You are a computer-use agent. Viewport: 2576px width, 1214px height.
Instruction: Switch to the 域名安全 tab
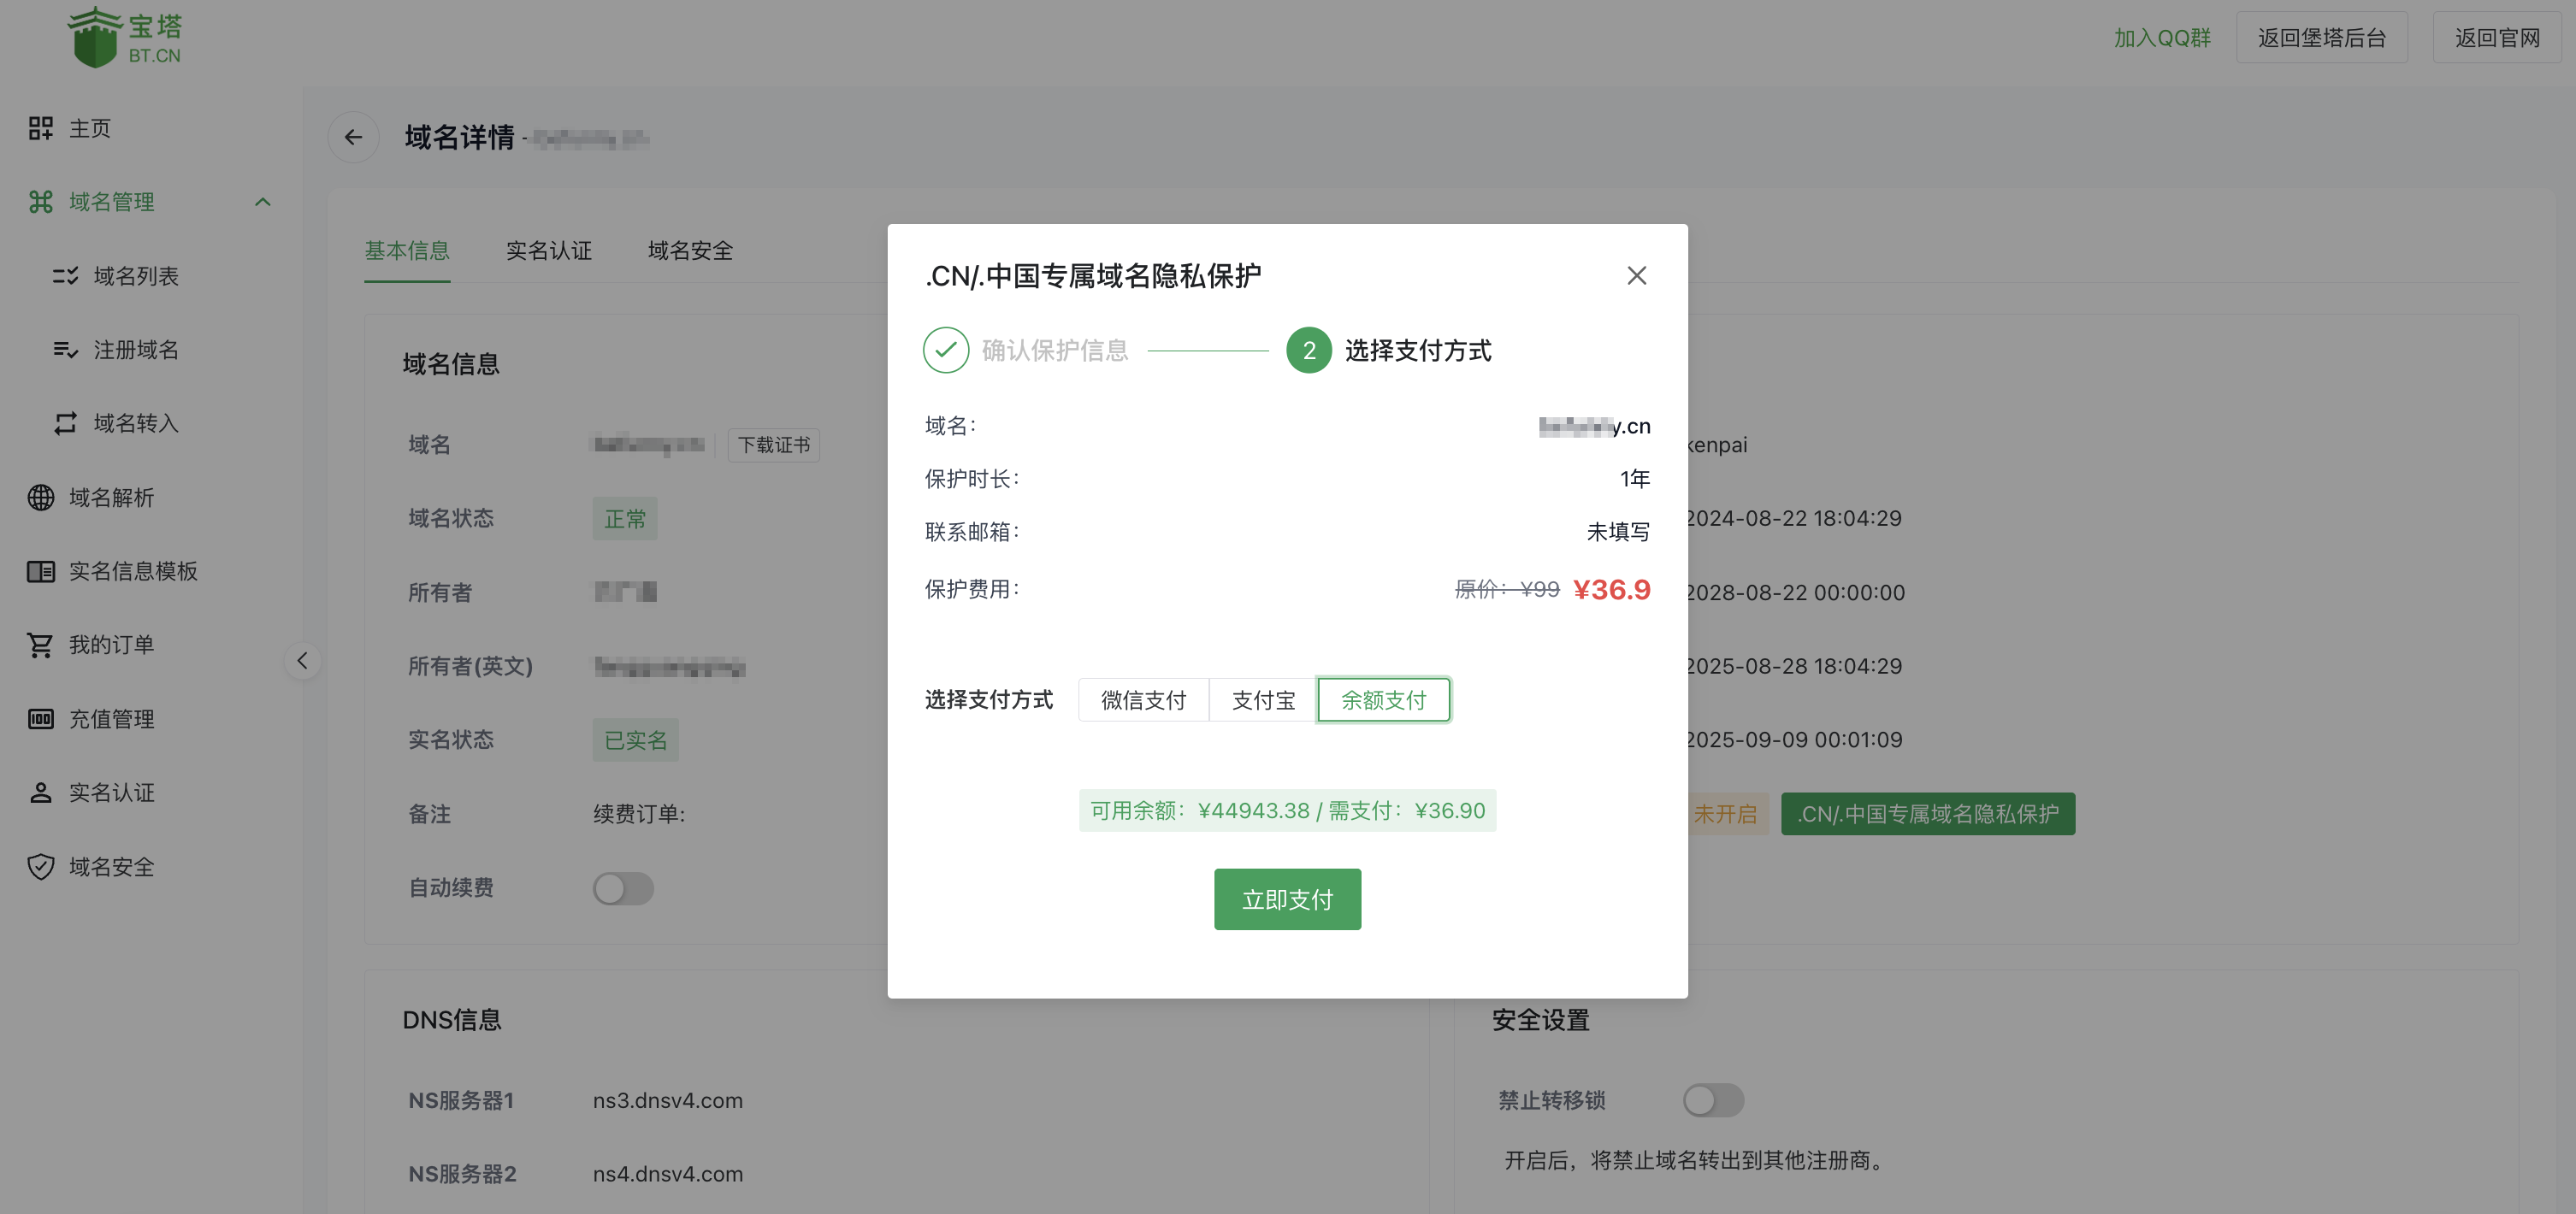690,251
